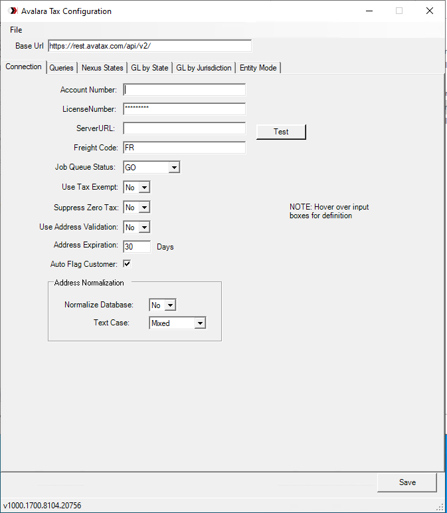Image resolution: width=447 pixels, height=513 pixels.
Task: Click the ServerURL text box
Action: (x=185, y=128)
